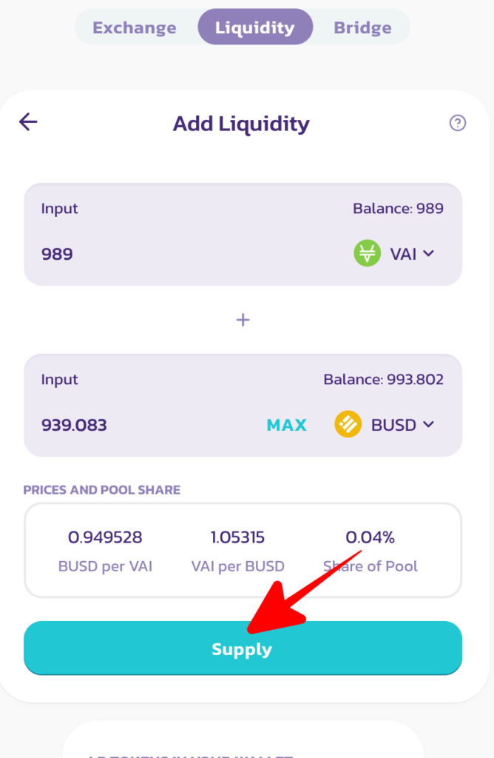The image size is (494, 758).
Task: Select the VAI currency logo badge
Action: [365, 253]
